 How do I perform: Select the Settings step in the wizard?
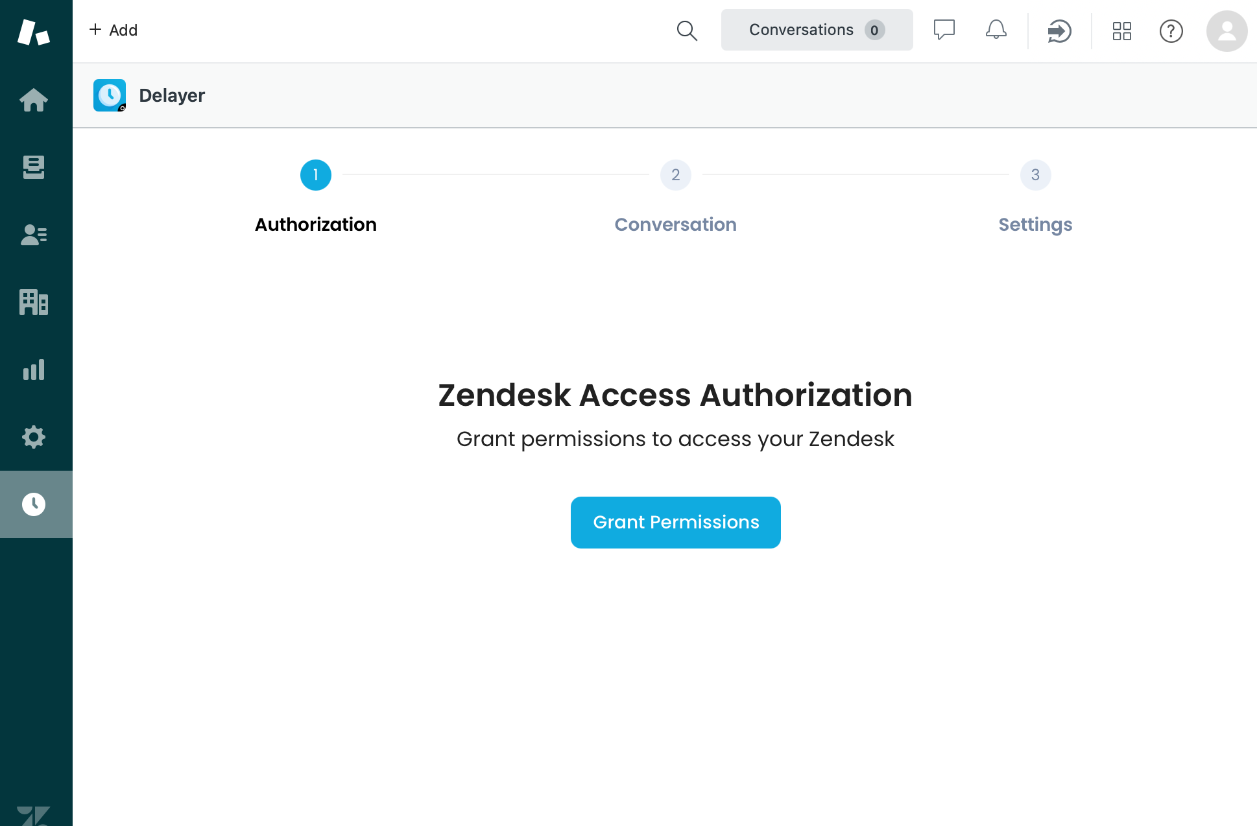1035,224
